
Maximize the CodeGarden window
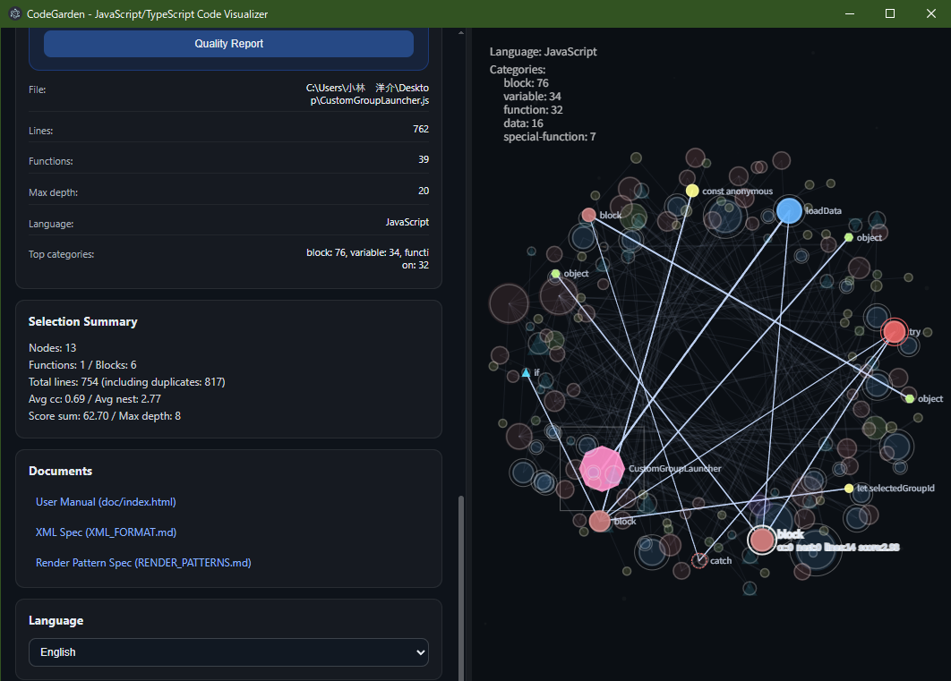click(889, 13)
